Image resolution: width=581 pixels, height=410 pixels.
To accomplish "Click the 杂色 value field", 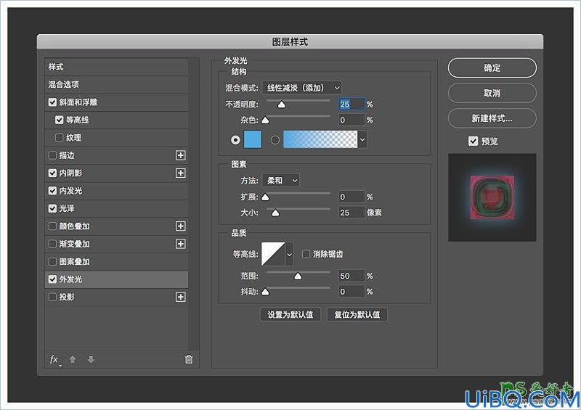I will [352, 120].
